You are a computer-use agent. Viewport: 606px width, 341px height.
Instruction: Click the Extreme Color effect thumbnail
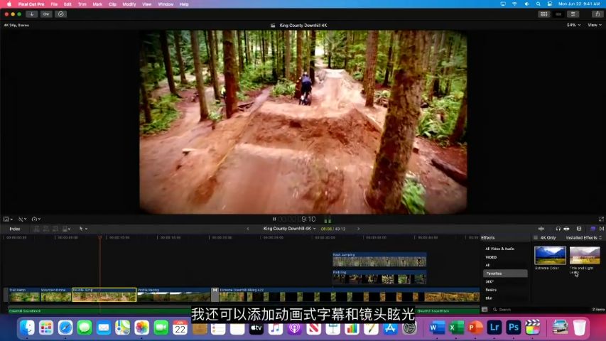click(x=550, y=256)
